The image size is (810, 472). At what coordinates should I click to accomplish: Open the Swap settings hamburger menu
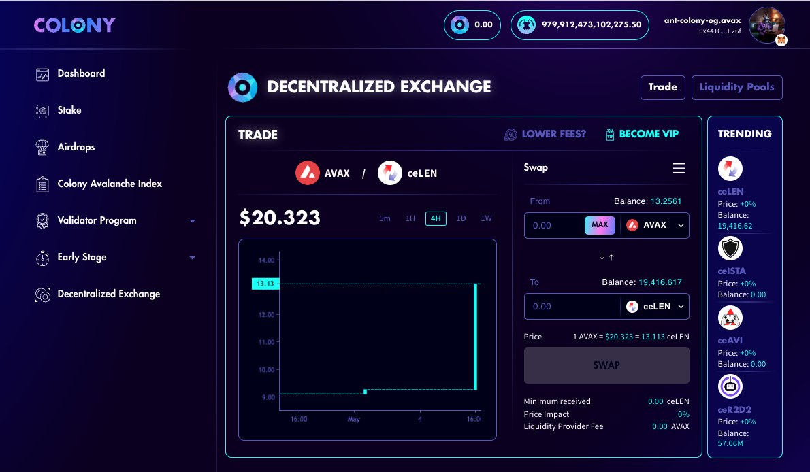click(678, 168)
